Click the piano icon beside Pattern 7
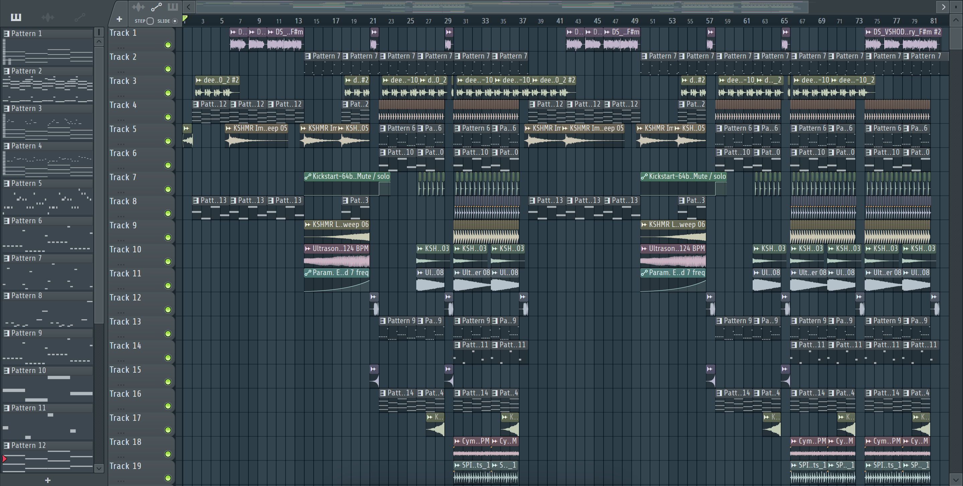 click(x=6, y=258)
